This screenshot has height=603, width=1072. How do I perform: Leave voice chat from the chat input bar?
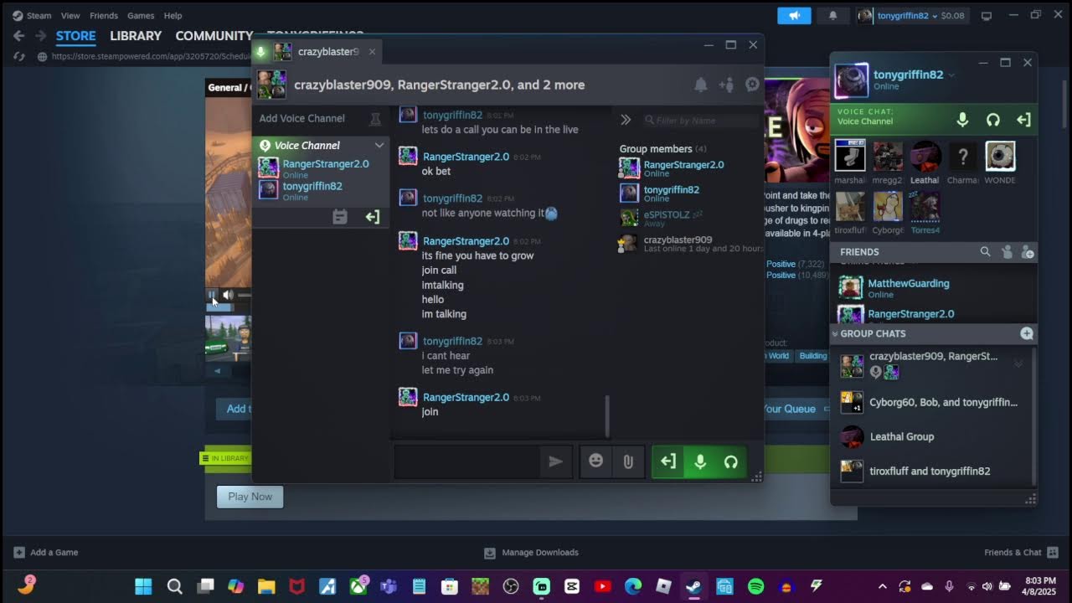tap(667, 461)
